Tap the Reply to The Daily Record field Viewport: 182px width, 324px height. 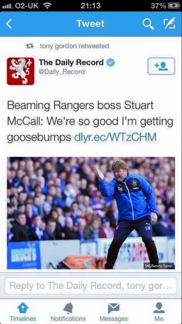coord(91,286)
